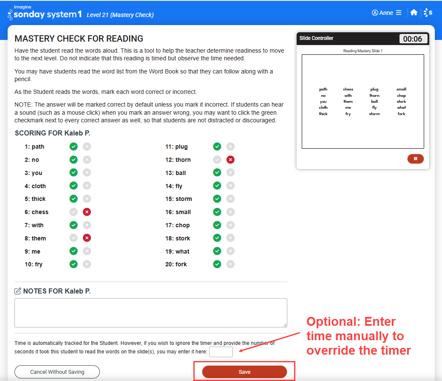Mark word 12 thorn as correct
442x381 pixels.
[x=217, y=160]
